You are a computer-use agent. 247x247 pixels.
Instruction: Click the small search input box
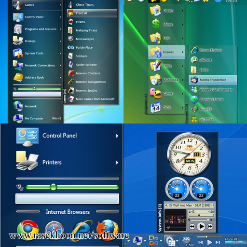pos(37,94)
